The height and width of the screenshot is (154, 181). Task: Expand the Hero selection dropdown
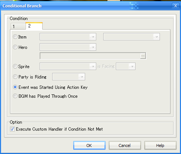tap(68, 47)
